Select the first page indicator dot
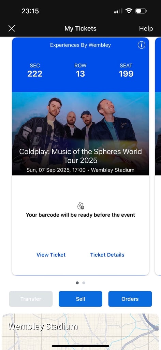 click(x=77, y=283)
